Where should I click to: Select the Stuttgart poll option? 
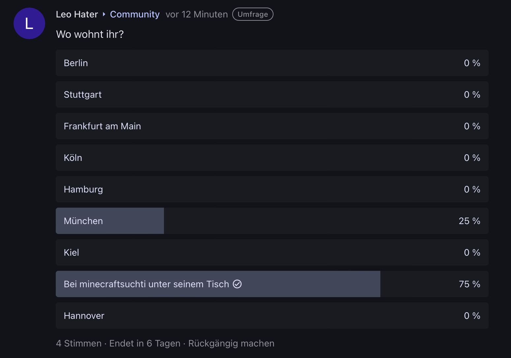click(272, 94)
